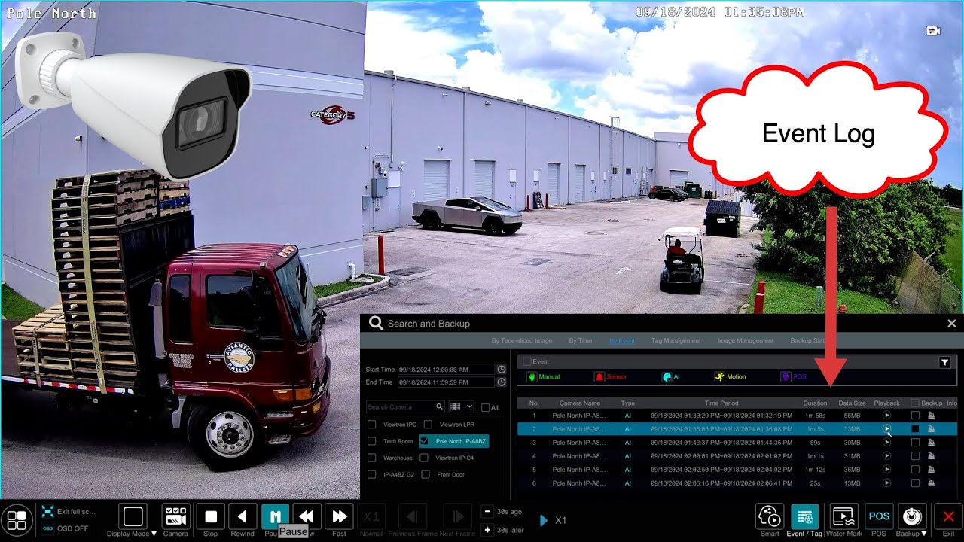Screen dimensions: 964x542
Task: Open the Smart search panel
Action: [769, 516]
